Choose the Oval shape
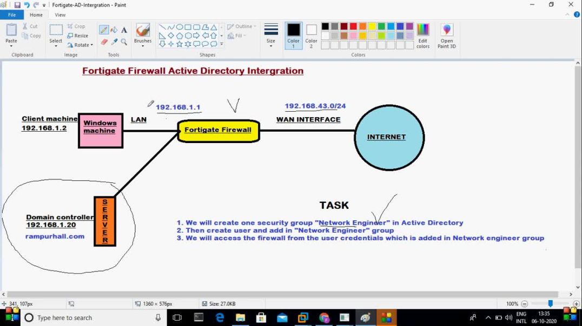 point(179,27)
